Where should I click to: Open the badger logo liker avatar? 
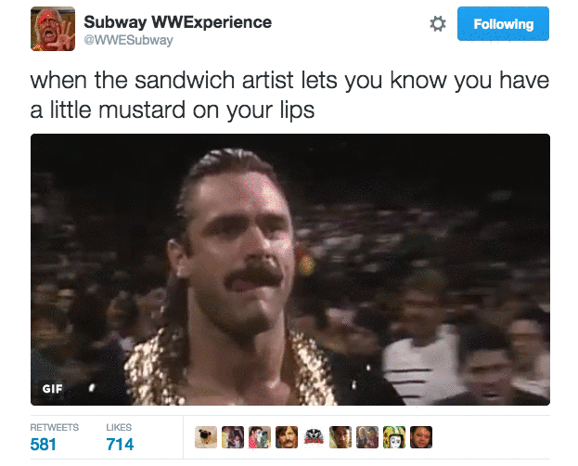[x=314, y=437]
